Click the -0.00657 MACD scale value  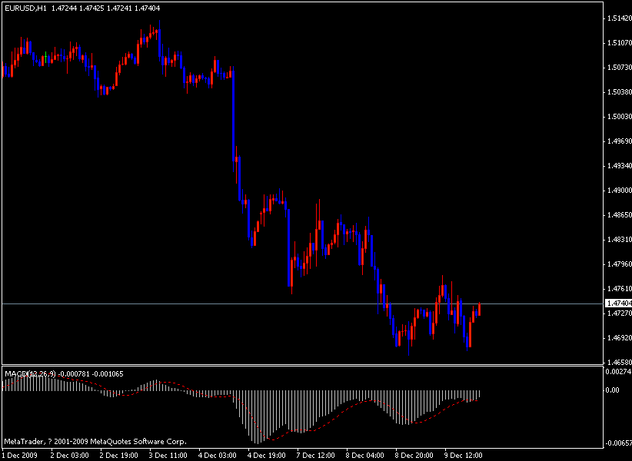[x=618, y=443]
